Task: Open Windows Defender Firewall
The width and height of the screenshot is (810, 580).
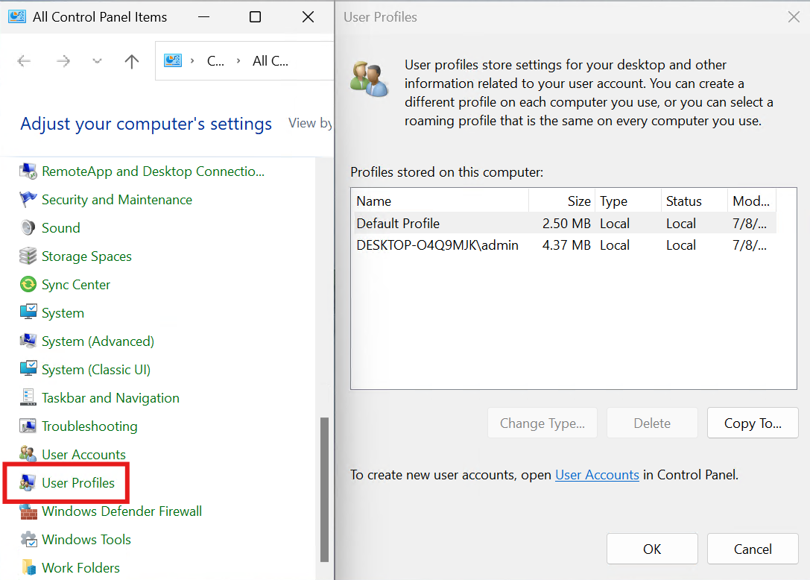Action: pos(121,511)
